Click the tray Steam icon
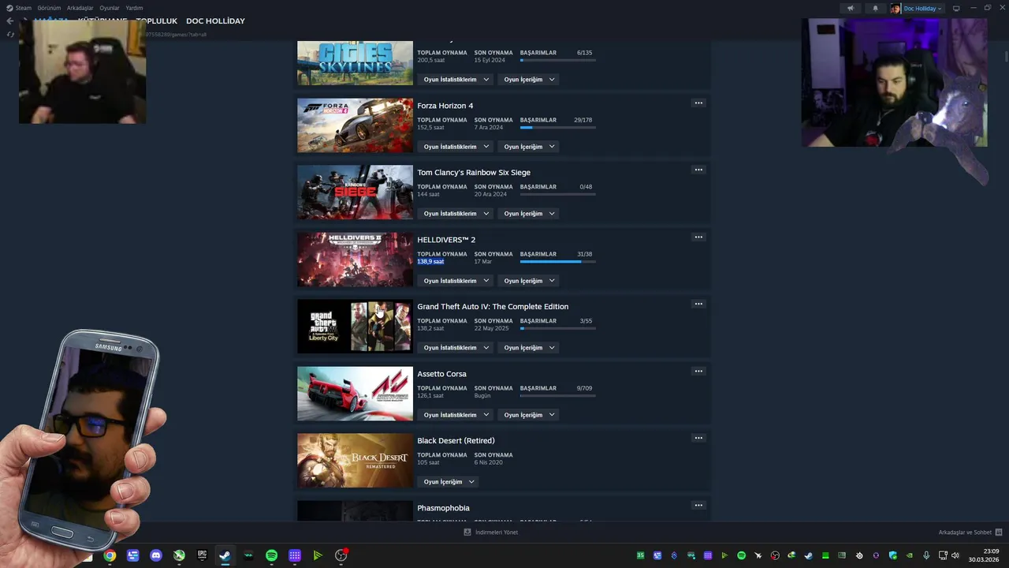This screenshot has height=568, width=1009. (x=808, y=555)
